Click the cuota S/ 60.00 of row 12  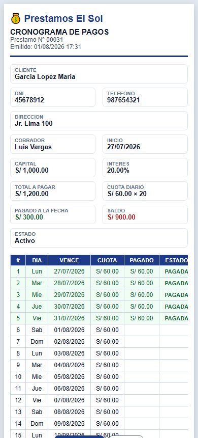coord(107,401)
